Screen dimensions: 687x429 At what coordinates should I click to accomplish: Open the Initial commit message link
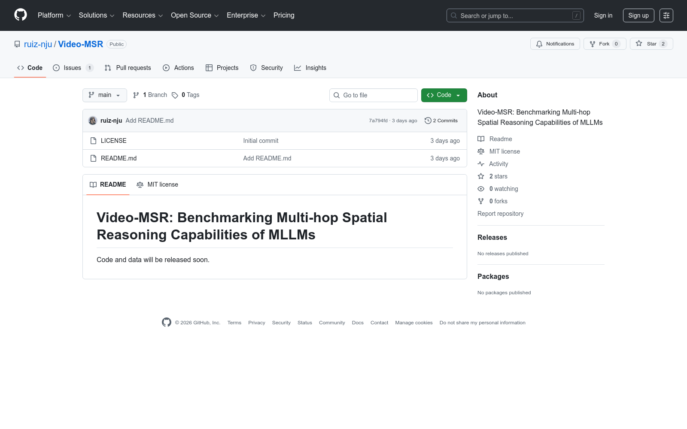261,141
